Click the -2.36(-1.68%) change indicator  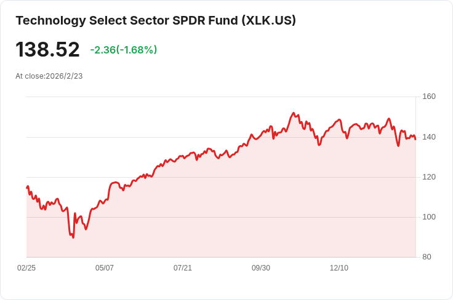point(124,50)
